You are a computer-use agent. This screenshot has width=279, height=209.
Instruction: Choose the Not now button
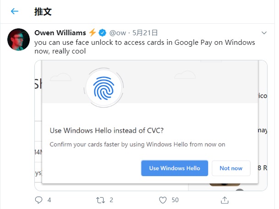pos(231,168)
